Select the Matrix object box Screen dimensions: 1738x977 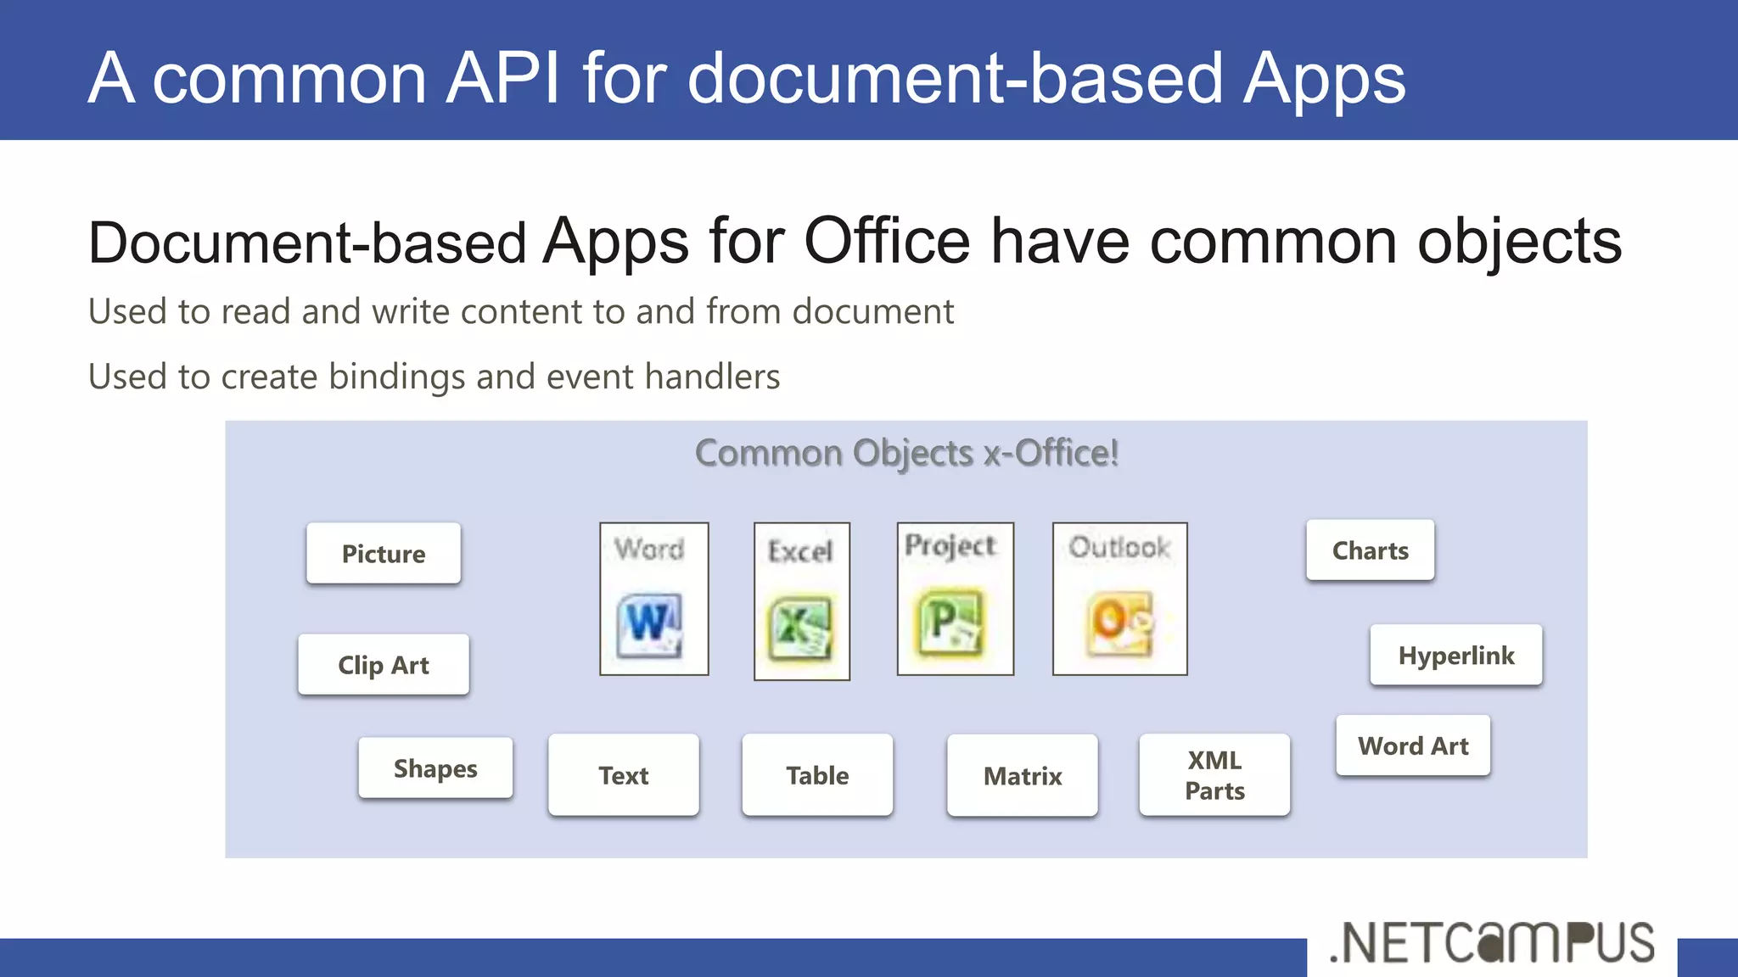[1023, 775]
